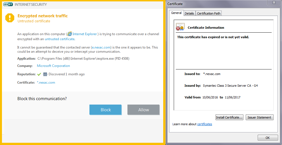Screen dimensions: 282x145
Task: Open the Microsoft Corporation company link
Action: point(53,66)
